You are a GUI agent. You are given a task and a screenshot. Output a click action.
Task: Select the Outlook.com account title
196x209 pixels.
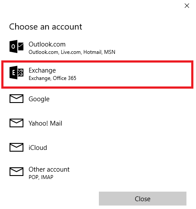click(47, 44)
